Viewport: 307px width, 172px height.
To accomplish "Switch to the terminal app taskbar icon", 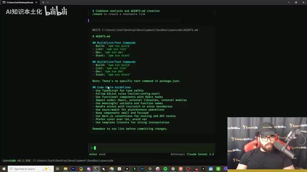I will (x=96, y=169).
